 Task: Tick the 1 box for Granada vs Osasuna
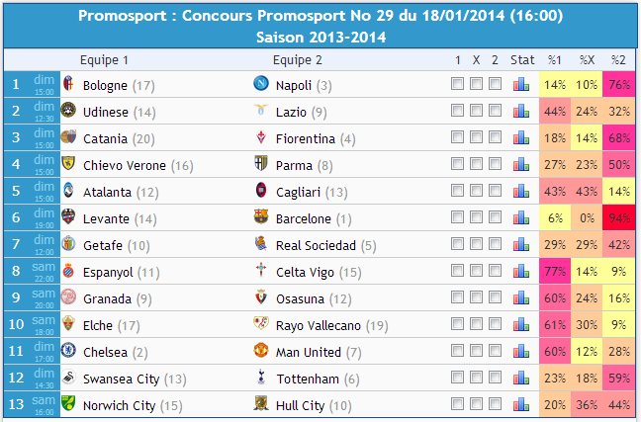pos(457,297)
